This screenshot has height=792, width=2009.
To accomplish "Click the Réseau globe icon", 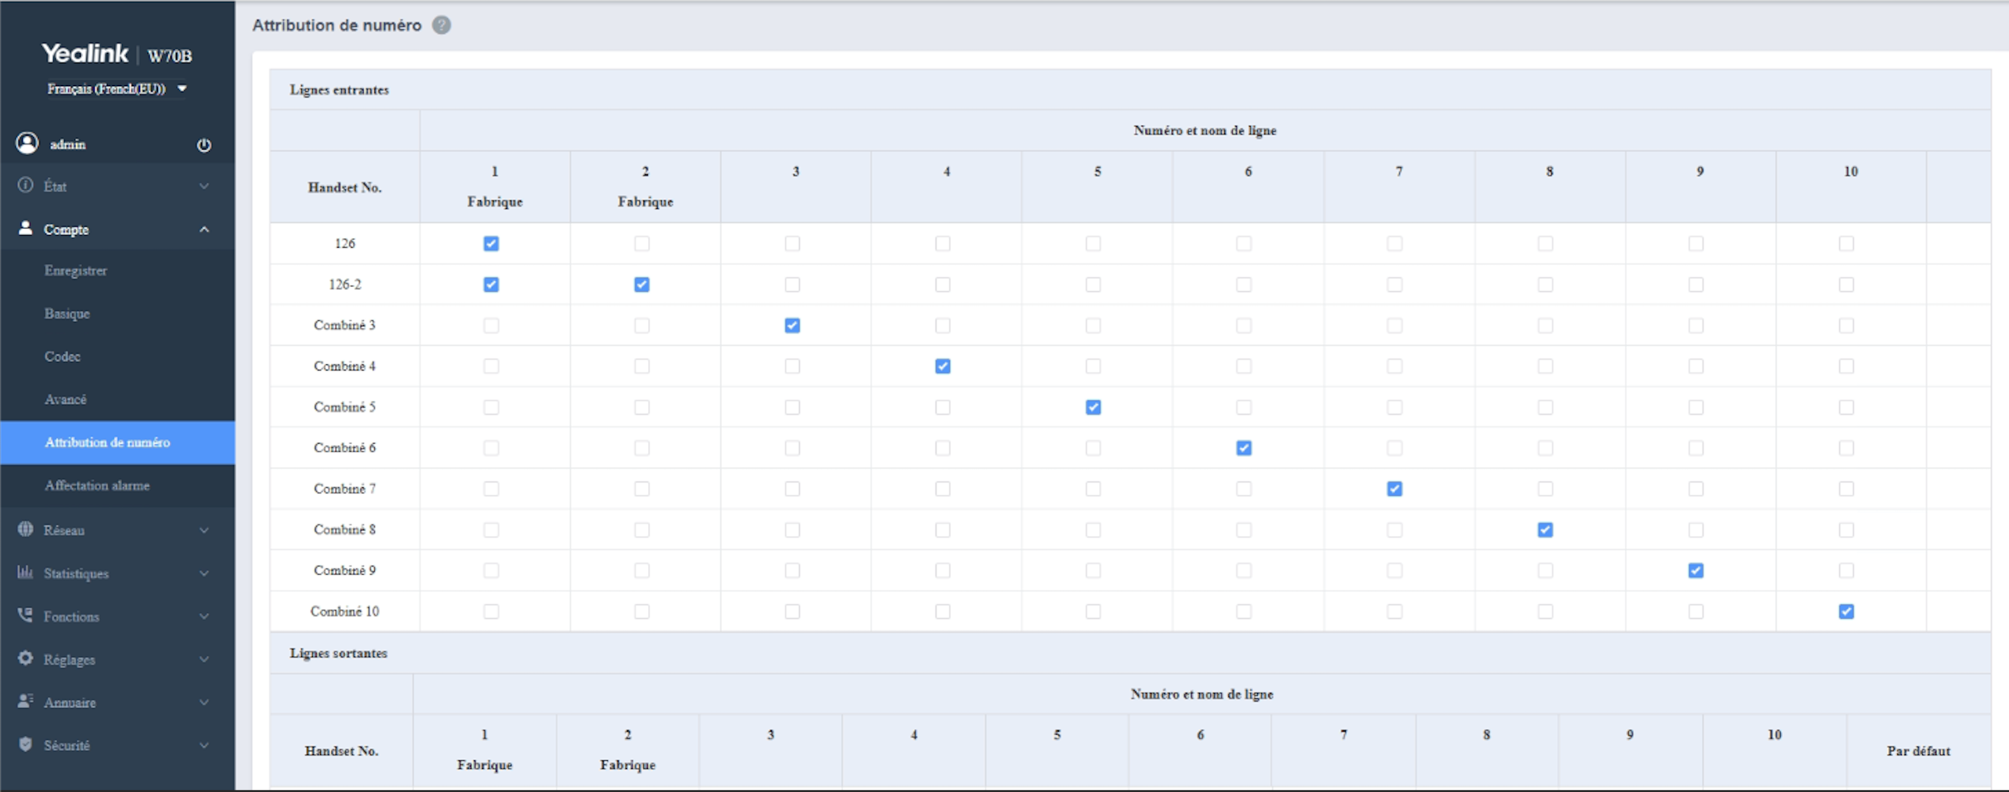I will pos(26,529).
